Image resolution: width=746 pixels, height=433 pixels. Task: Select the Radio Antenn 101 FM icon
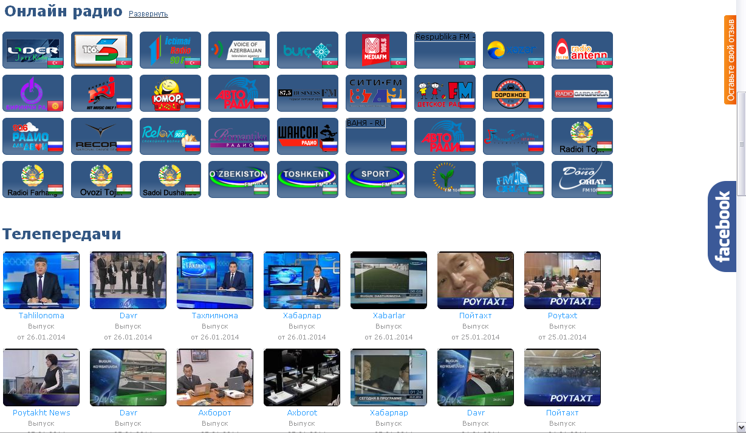click(582, 50)
